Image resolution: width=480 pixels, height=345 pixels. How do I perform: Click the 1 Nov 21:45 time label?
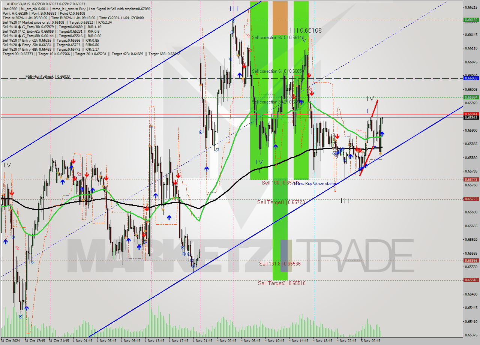pyautogui.click(x=203, y=341)
